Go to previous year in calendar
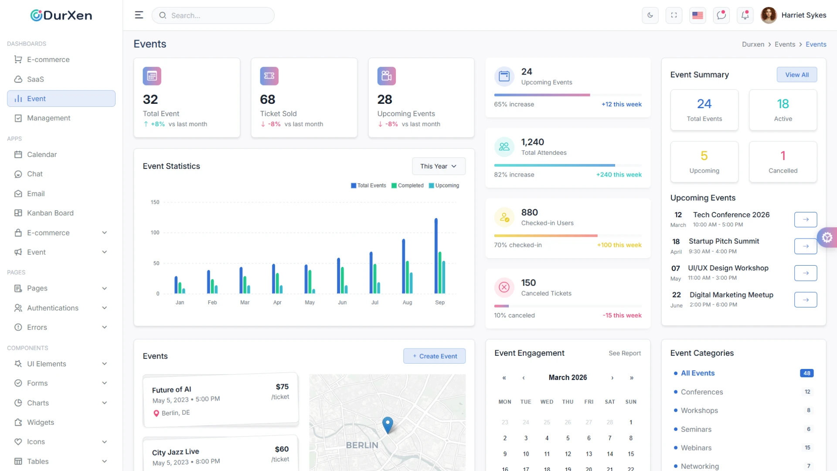837x471 pixels. pyautogui.click(x=504, y=378)
